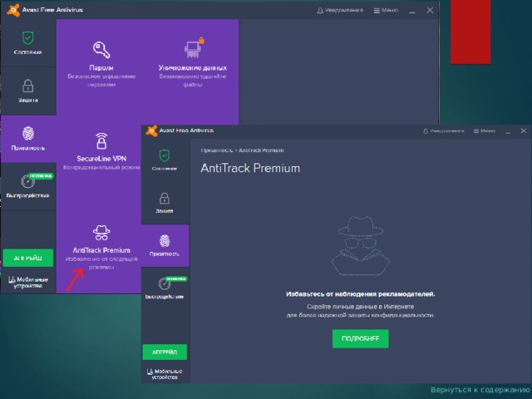The width and height of the screenshot is (532, 399).
Task: Select Privacy fingerprint tab in back window
Action: (27, 139)
